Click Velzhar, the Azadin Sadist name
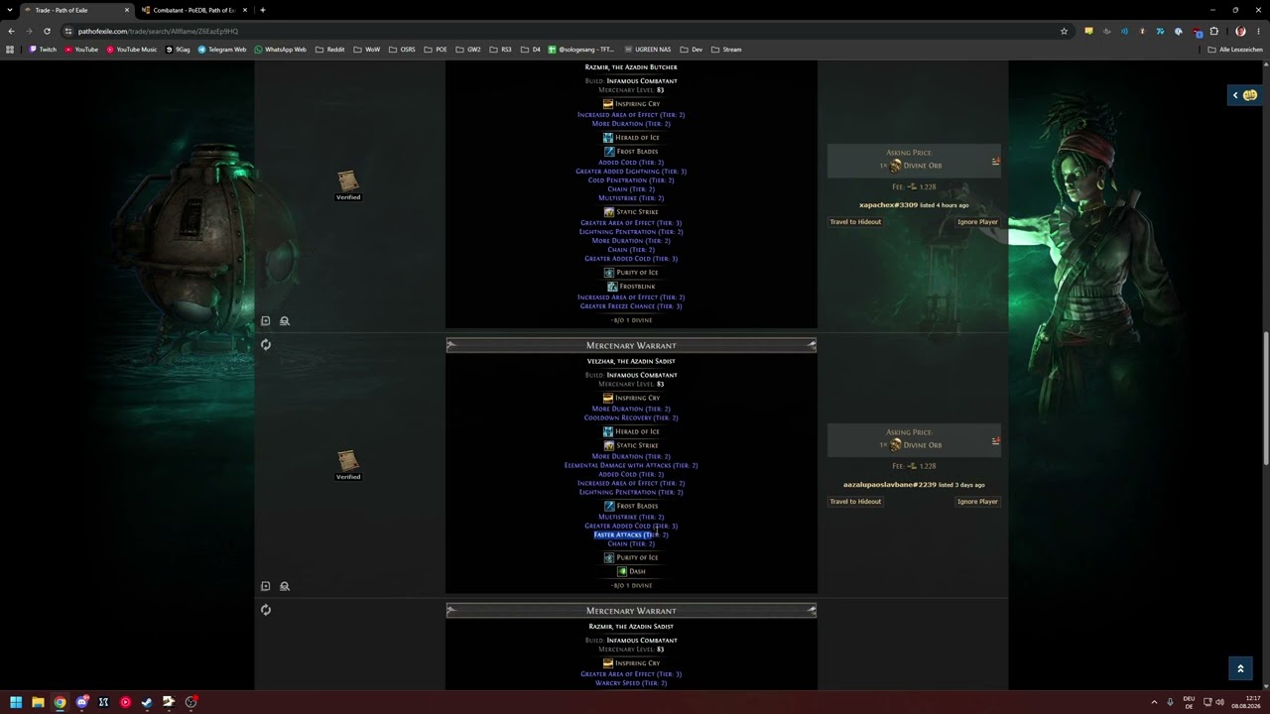 [631, 361]
